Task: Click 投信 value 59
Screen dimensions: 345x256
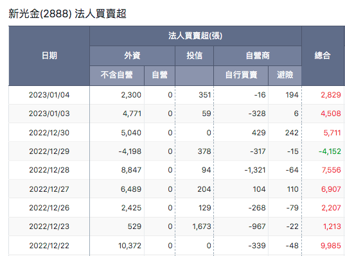Action: tap(206, 114)
